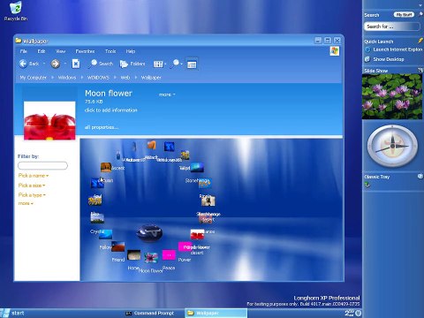
Task: Click the red Moon flower preview thumbnail
Action: 49,121
